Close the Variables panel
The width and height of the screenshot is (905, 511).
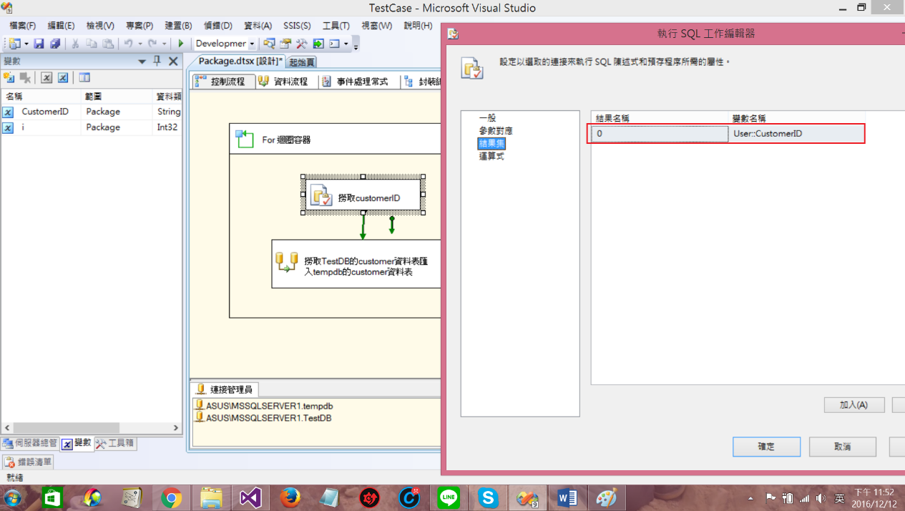pos(173,61)
